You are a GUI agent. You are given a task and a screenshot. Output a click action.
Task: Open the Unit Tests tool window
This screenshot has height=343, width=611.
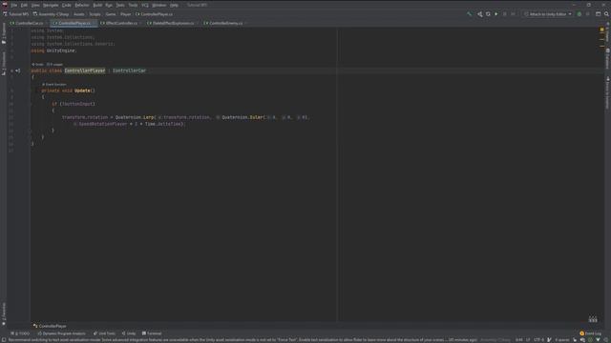(104, 333)
